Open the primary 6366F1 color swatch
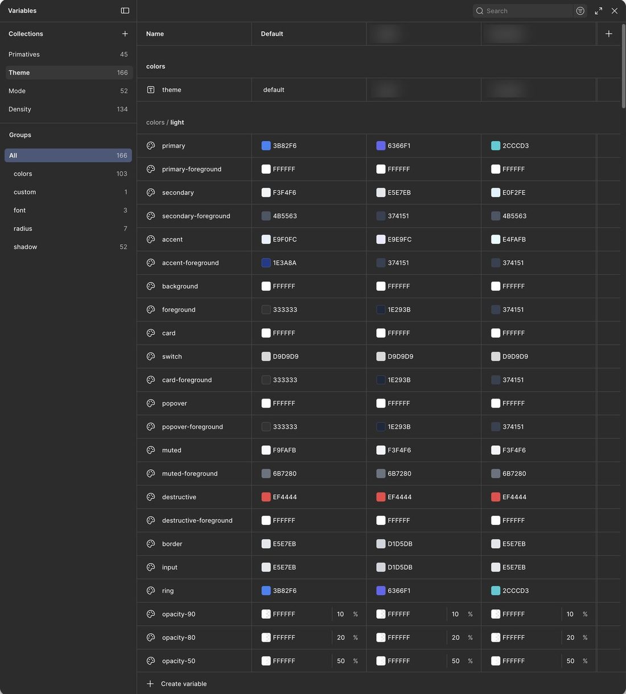Image resolution: width=626 pixels, height=694 pixels. [381, 146]
